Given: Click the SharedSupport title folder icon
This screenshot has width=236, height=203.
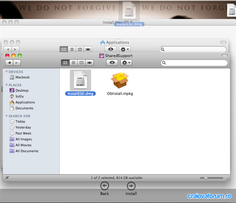Looking at the screenshot, I should (x=101, y=56).
